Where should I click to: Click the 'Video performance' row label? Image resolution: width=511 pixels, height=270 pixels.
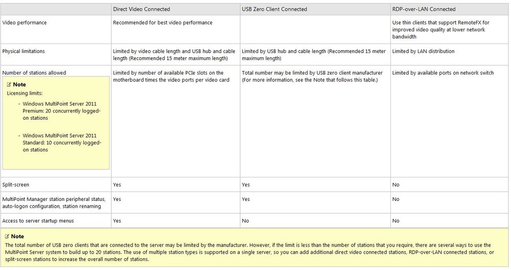(x=25, y=22)
